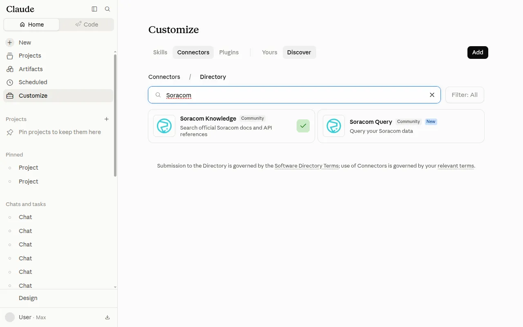The height and width of the screenshot is (327, 523).
Task: Start a new chat with the plus icon
Action: 10,43
